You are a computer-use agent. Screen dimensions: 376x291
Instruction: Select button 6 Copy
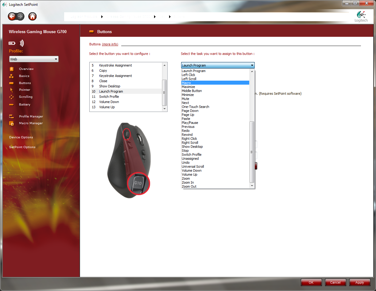[126, 71]
